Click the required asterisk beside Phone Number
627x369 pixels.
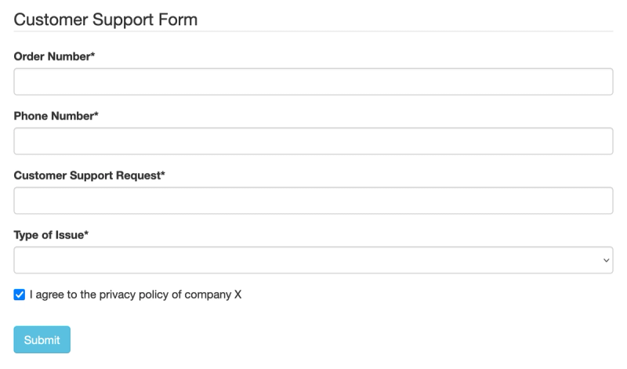(96, 115)
